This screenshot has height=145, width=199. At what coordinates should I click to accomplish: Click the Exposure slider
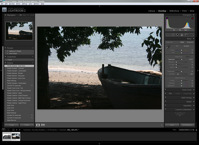click(x=181, y=59)
